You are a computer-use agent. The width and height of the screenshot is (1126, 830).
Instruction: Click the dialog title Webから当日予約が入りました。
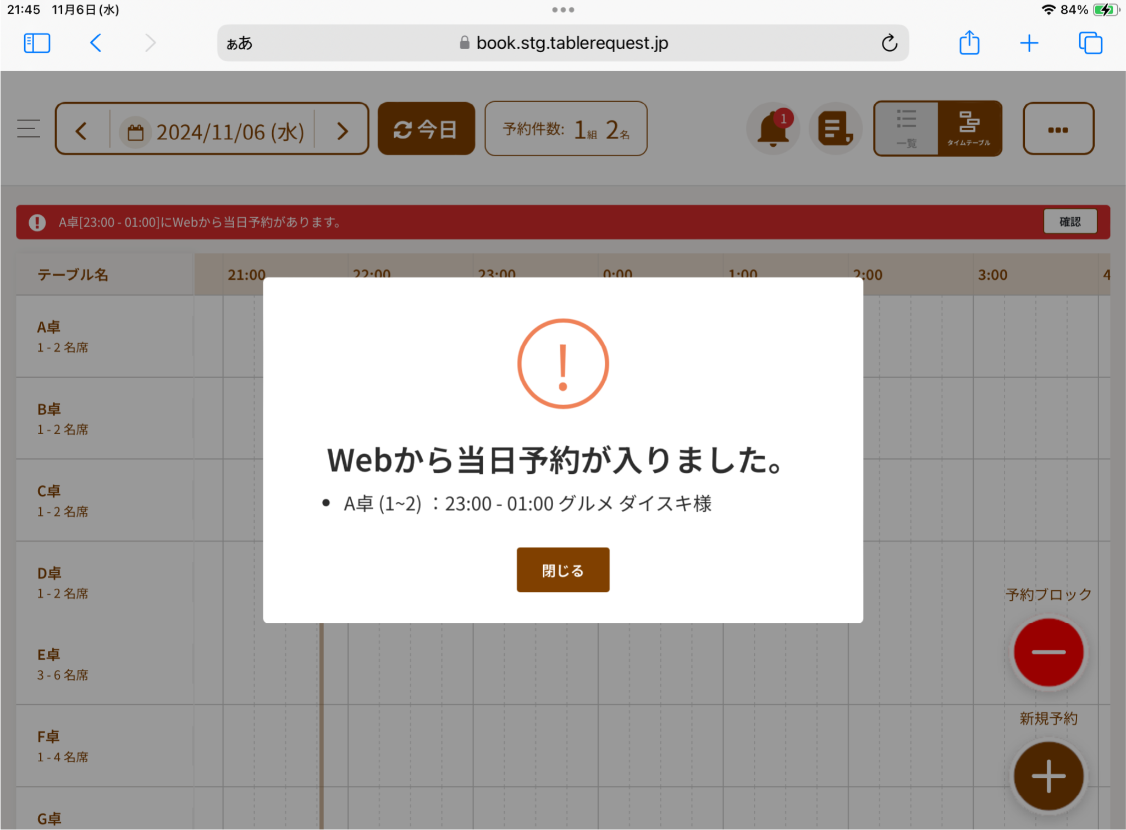(x=555, y=460)
